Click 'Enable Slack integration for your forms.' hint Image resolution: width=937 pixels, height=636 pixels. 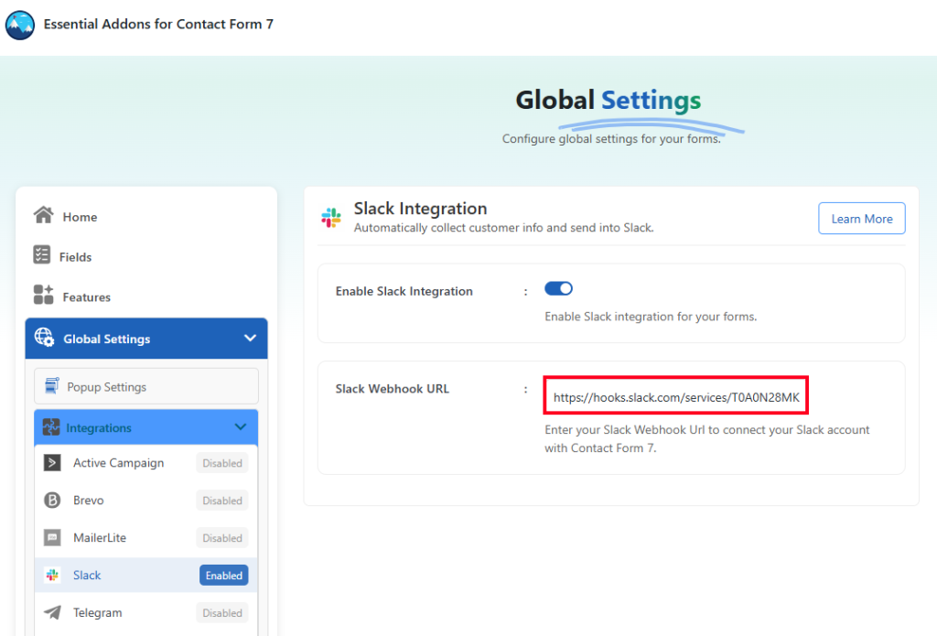[651, 317]
